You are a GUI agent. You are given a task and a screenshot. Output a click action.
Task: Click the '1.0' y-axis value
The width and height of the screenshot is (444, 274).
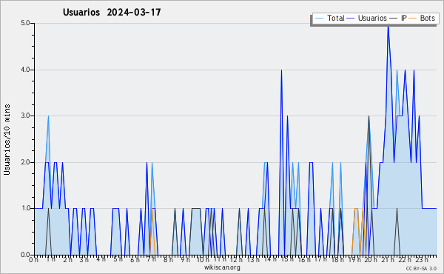pos(25,208)
